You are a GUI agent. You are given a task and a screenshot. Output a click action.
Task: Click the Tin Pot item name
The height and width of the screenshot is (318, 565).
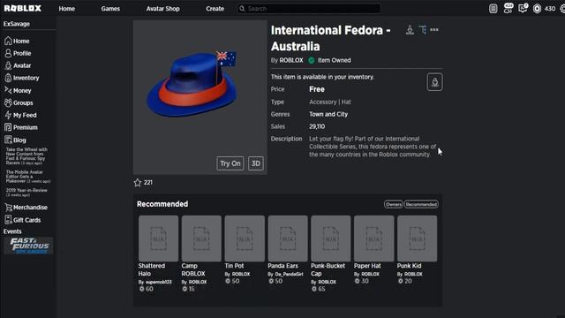(234, 266)
